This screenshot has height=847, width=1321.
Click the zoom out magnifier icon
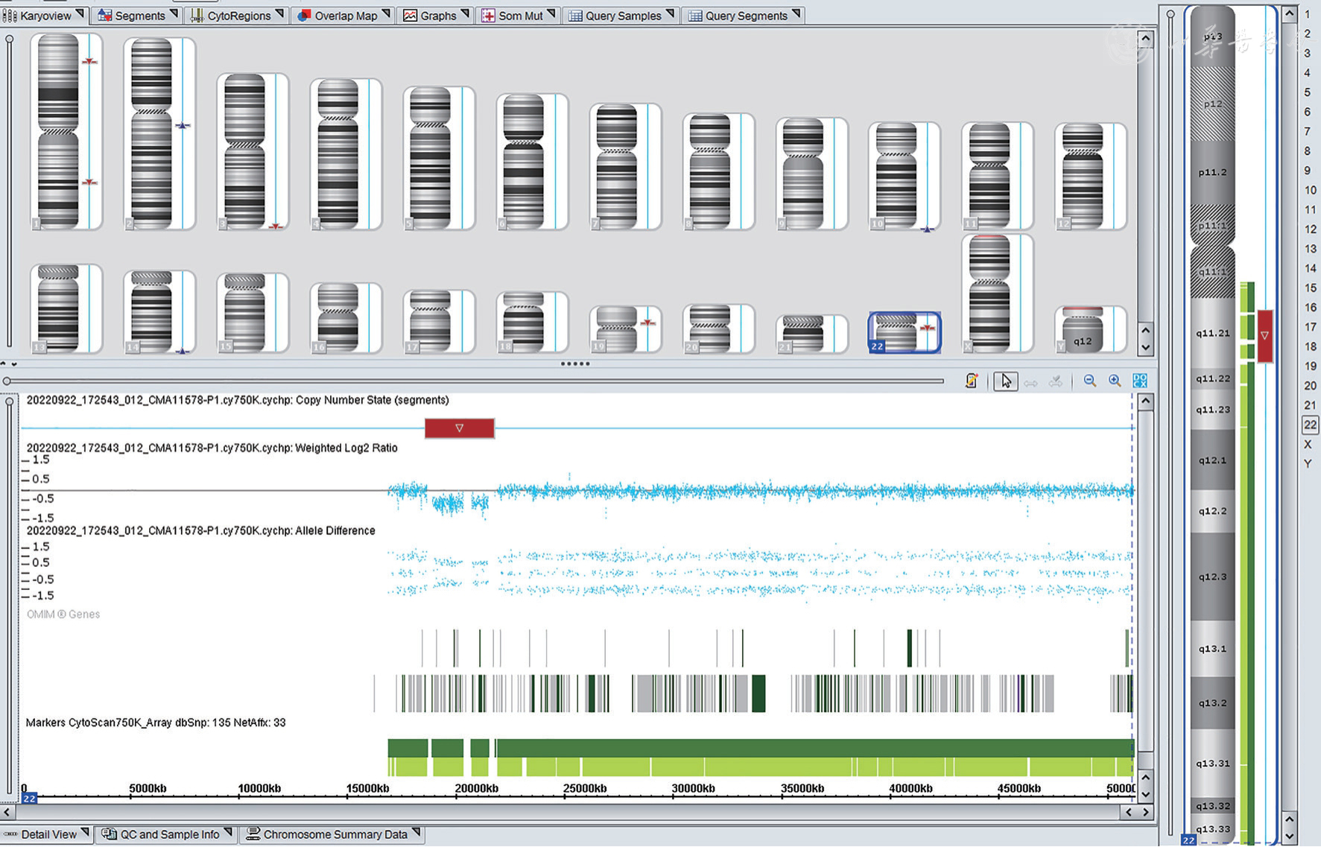(x=1090, y=381)
